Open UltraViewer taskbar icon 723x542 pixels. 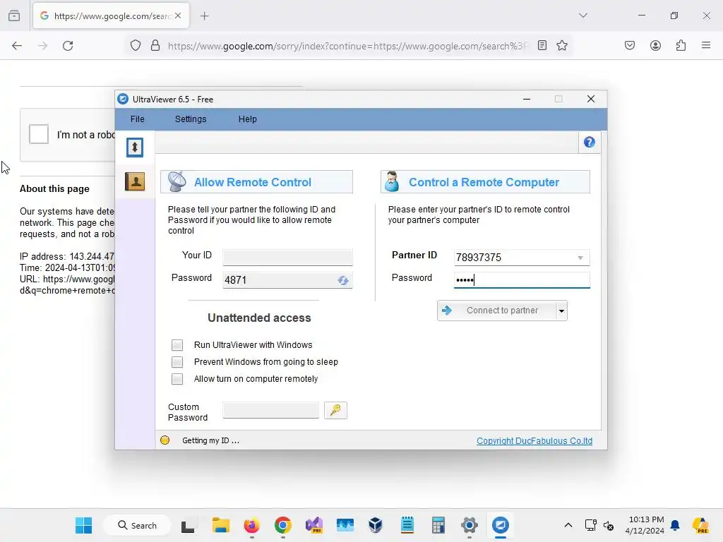pyautogui.click(x=501, y=525)
